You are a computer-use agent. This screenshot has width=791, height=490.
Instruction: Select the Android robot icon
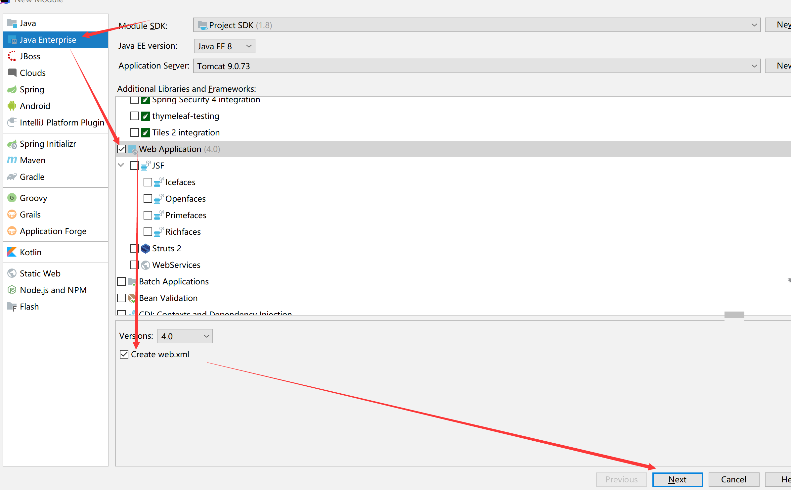[12, 106]
